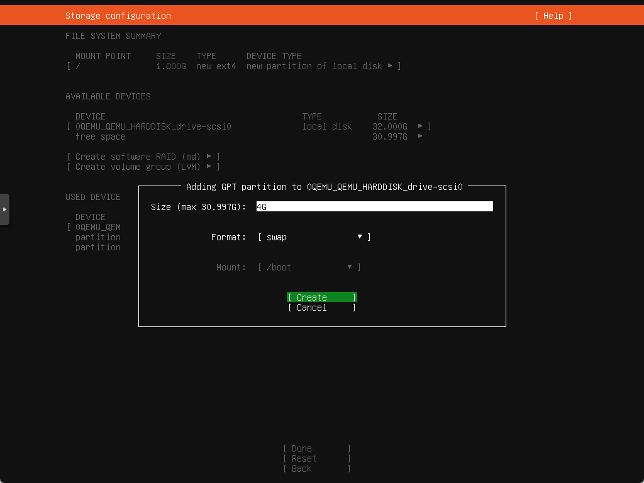Click arrow after "new partition of local disk"
644x483 pixels.
(390, 66)
